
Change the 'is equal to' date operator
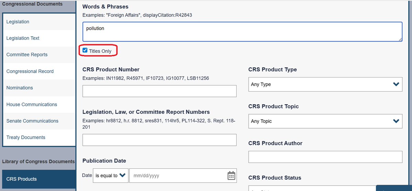pyautogui.click(x=111, y=176)
